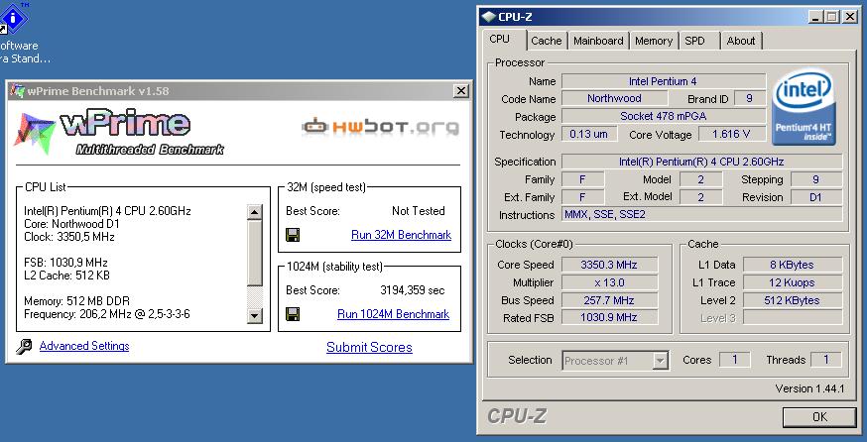The width and height of the screenshot is (867, 442).
Task: Click the Version 1.44.1 text
Action: [810, 388]
